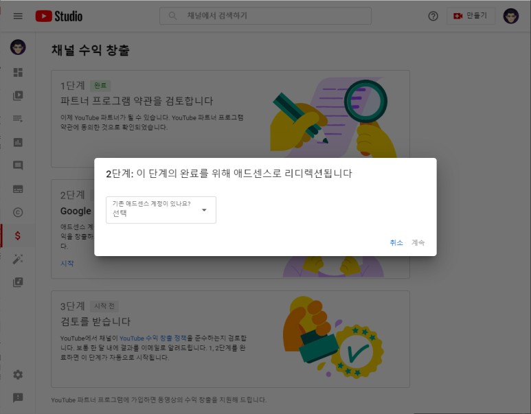Open the Copyright icon in sidebar
531x414 pixels.
[x=18, y=212]
